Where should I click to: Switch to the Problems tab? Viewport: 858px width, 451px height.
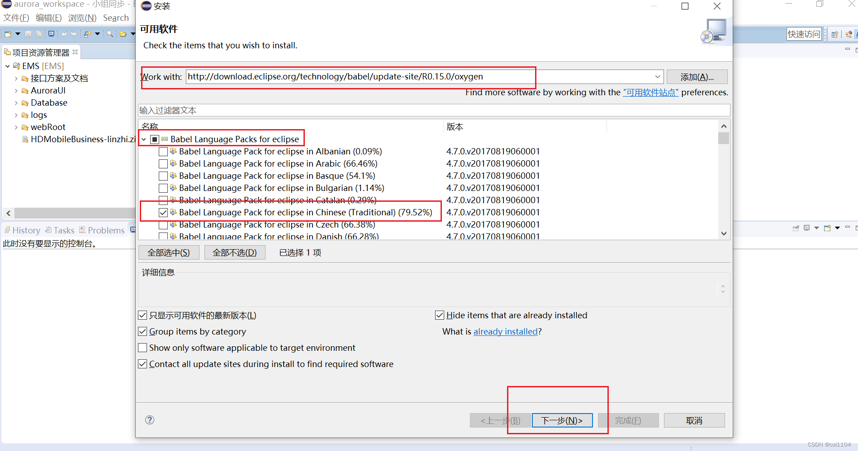[102, 230]
